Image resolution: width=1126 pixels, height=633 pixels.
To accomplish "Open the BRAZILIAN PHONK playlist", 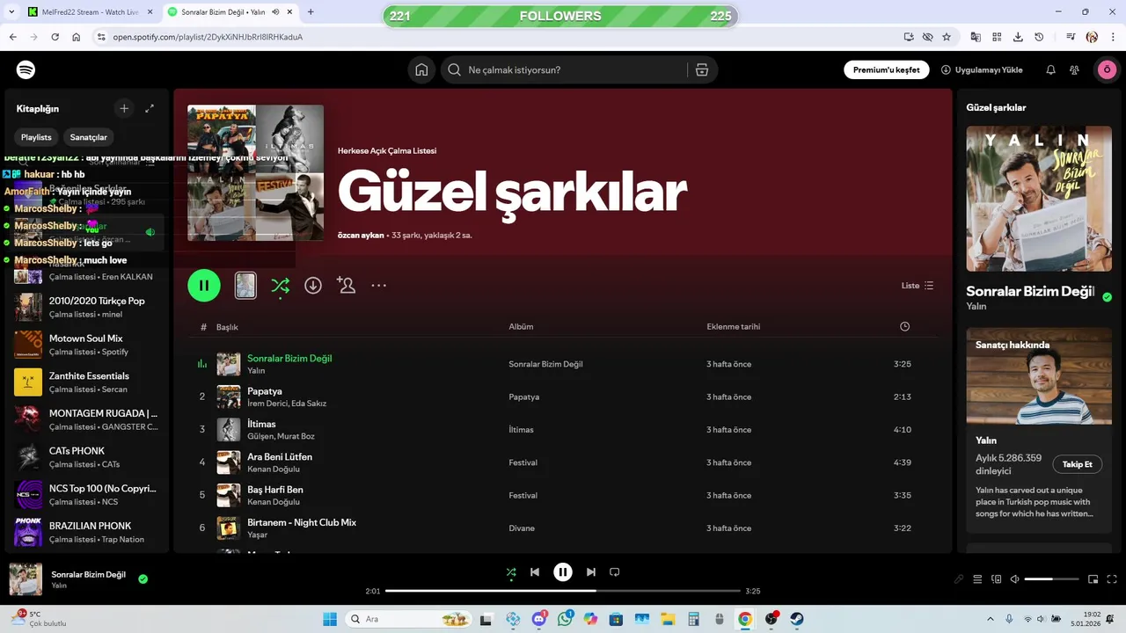I will pos(85,532).
